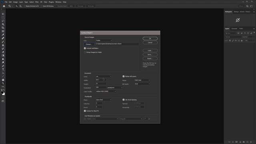
Task: Select the History Brush tool
Action: pyautogui.click(x=3, y=49)
